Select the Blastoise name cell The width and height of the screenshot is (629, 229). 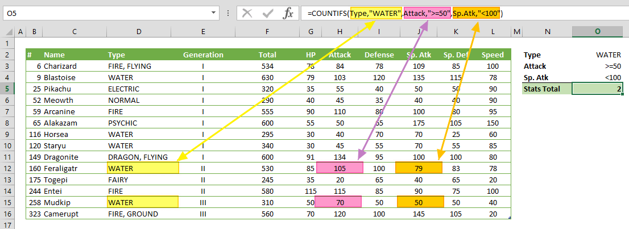pyautogui.click(x=74, y=77)
